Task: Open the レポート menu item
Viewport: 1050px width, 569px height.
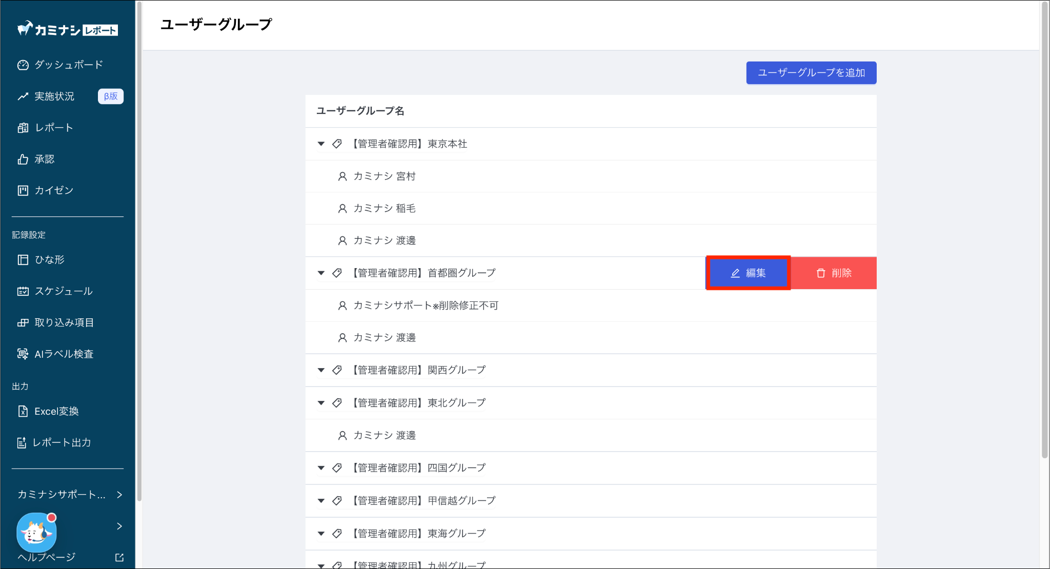Action: [x=54, y=128]
